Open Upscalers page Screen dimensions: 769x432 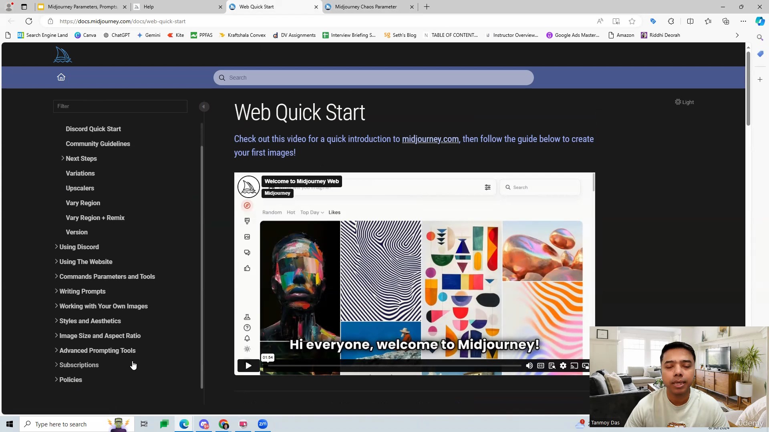[x=80, y=188]
